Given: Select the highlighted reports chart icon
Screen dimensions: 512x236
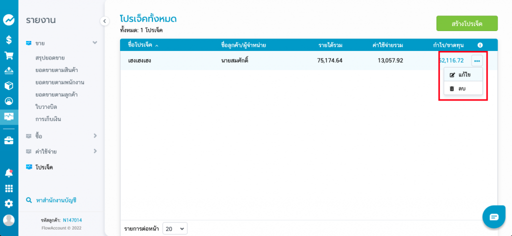Looking at the screenshot, I should pyautogui.click(x=9, y=116).
